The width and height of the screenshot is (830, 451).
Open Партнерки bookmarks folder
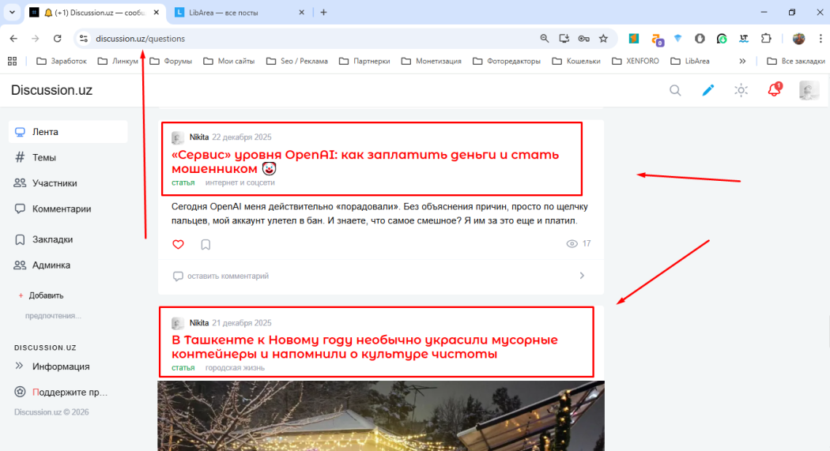coord(364,62)
